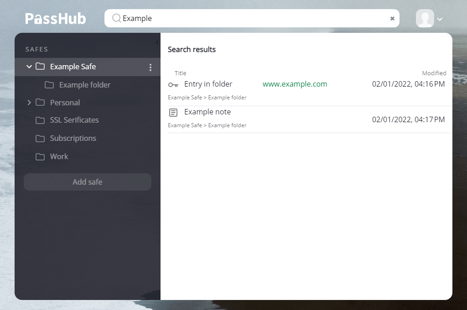Click the Example Safe folder icon
The height and width of the screenshot is (310, 467).
(x=40, y=66)
